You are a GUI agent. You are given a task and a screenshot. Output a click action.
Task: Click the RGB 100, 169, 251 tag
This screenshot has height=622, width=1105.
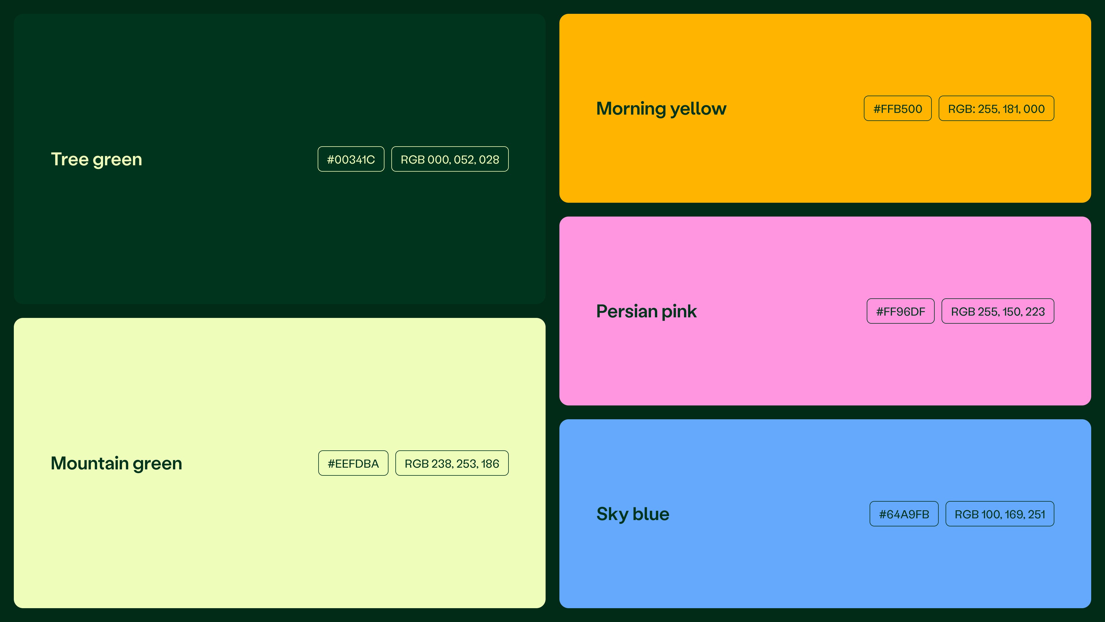(999, 514)
